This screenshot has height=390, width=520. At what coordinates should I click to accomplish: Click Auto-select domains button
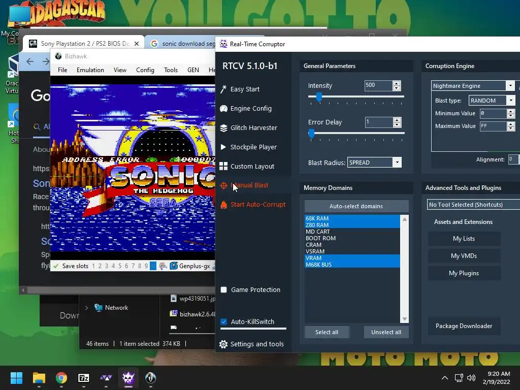click(356, 206)
